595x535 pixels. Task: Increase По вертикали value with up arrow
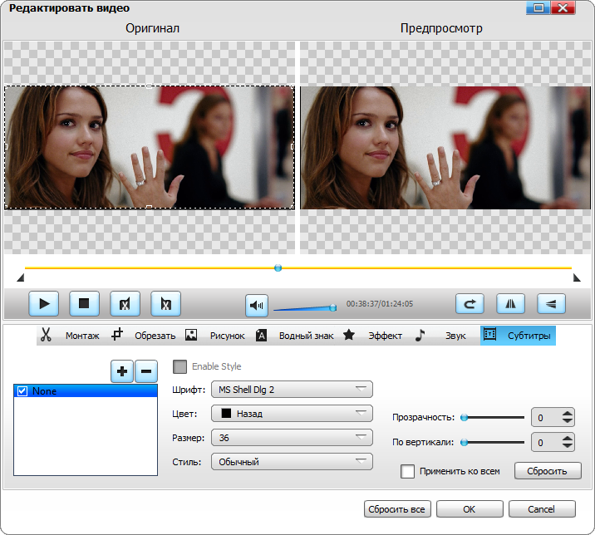click(568, 439)
